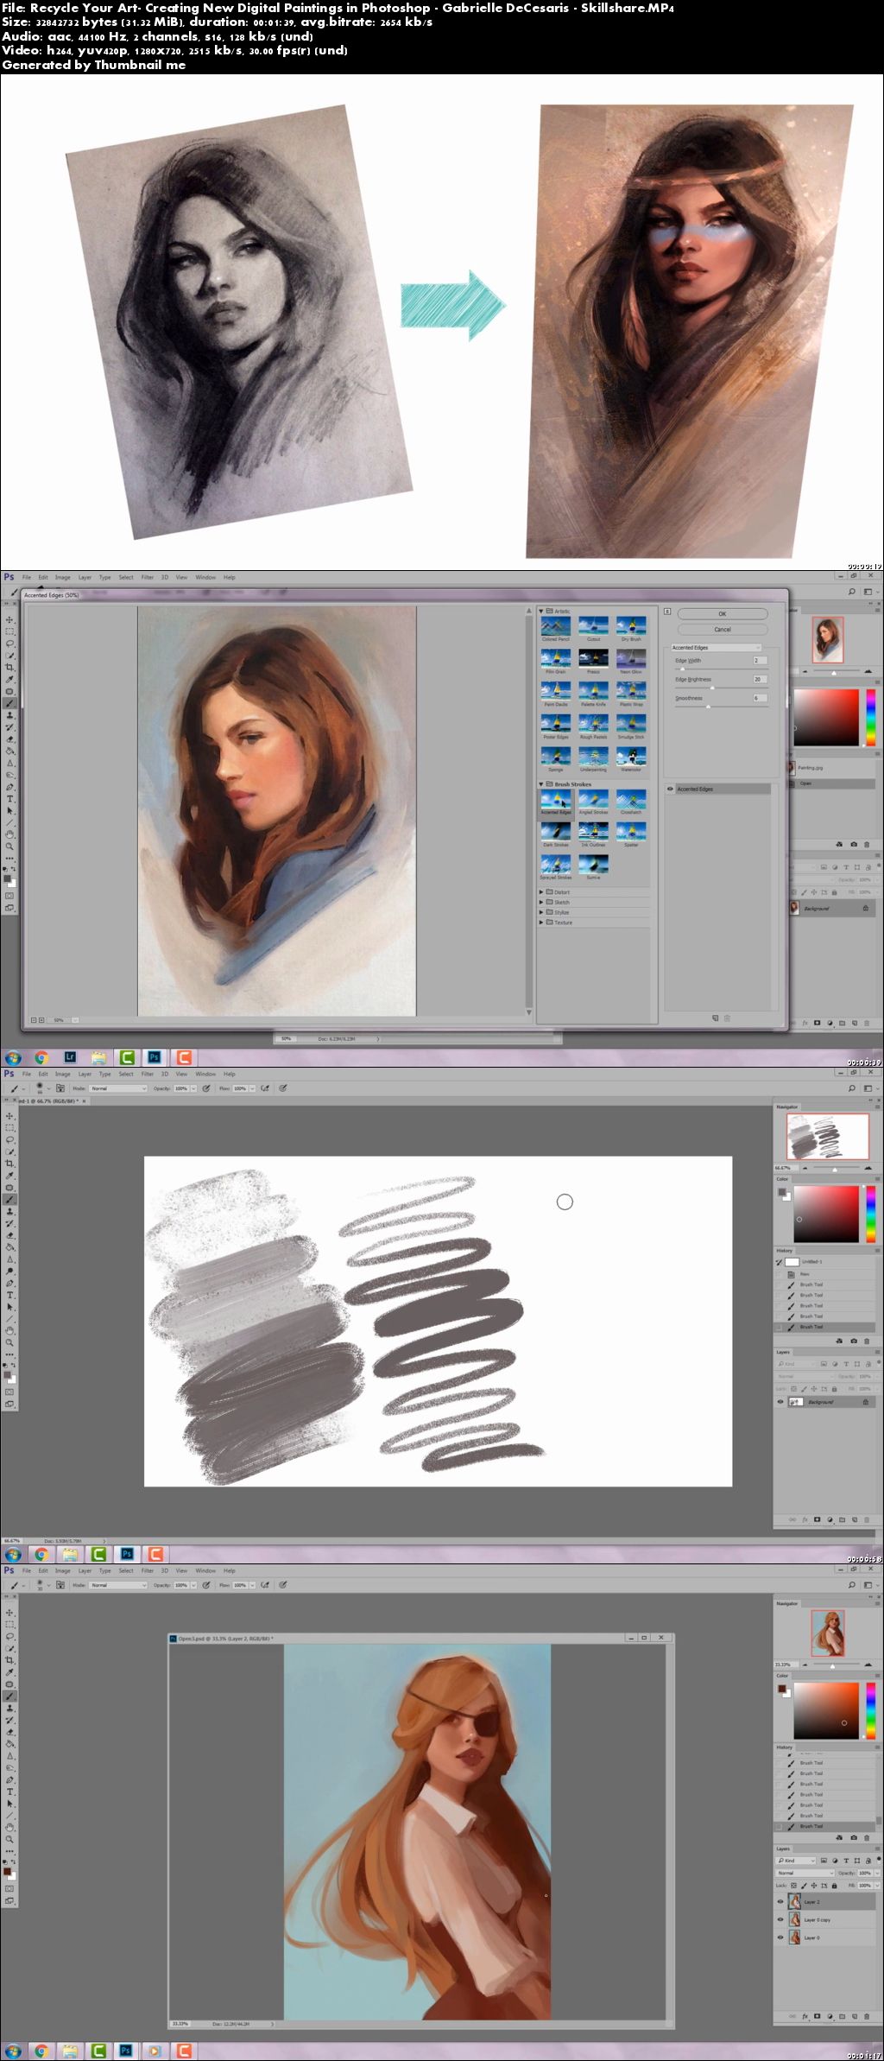The image size is (884, 2061).
Task: Click the Edge Width value field
Action: point(760,660)
